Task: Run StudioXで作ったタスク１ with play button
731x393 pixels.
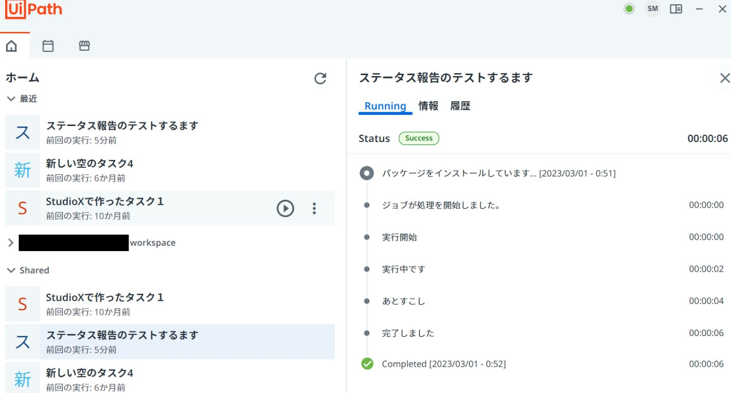Action: pyautogui.click(x=286, y=208)
